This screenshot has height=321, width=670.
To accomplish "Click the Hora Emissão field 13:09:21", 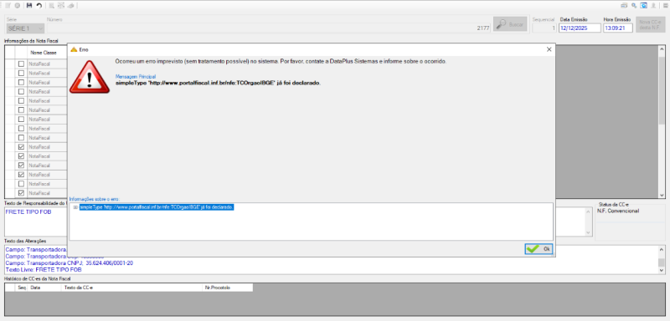I will 617,28.
